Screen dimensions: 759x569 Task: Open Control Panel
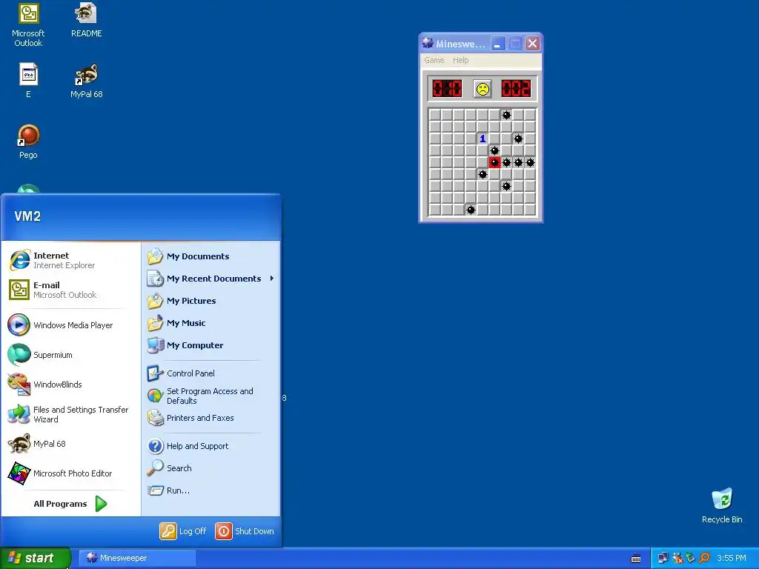click(x=211, y=373)
